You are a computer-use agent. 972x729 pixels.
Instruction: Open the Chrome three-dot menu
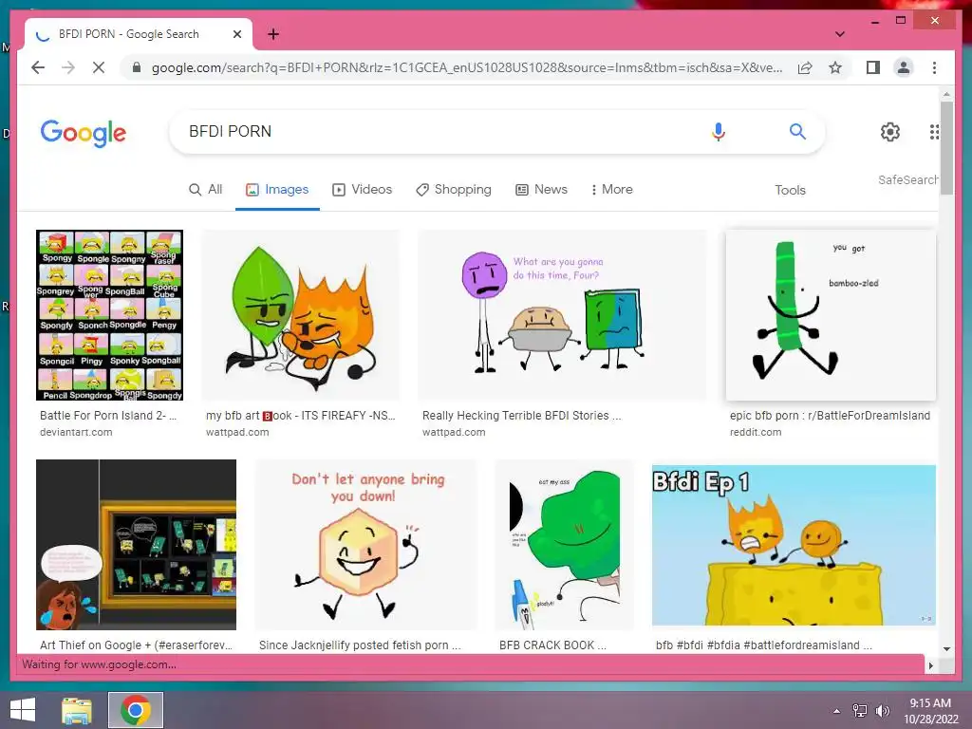click(934, 67)
